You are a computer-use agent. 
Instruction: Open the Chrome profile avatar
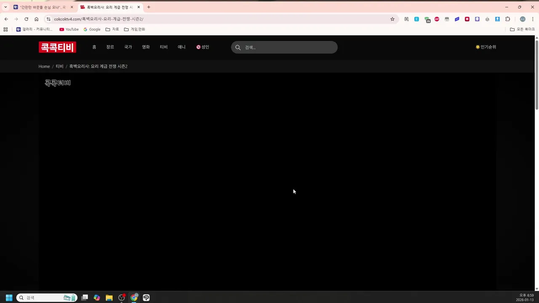pyautogui.click(x=523, y=19)
